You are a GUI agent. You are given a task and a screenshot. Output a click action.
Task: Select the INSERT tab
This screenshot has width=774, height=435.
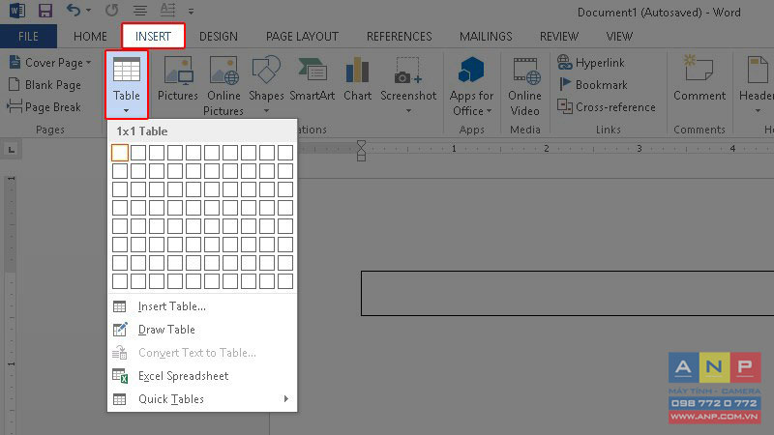[x=153, y=36]
